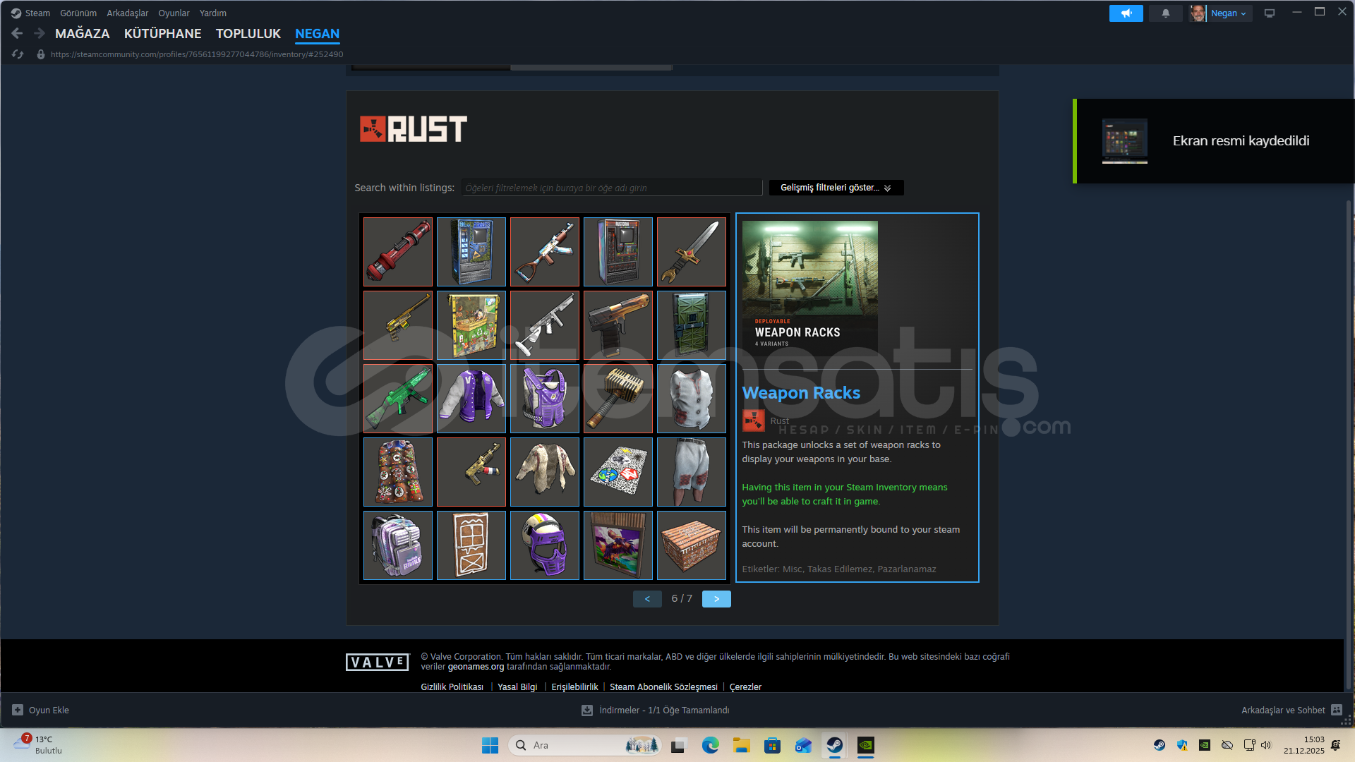Click the item search filter field
The width and height of the screenshot is (1355, 762).
pos(611,188)
